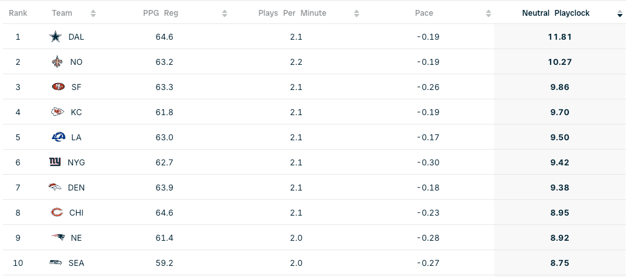The height and width of the screenshot is (277, 626).
Task: Click the New York Giants logo
Action: (x=55, y=162)
